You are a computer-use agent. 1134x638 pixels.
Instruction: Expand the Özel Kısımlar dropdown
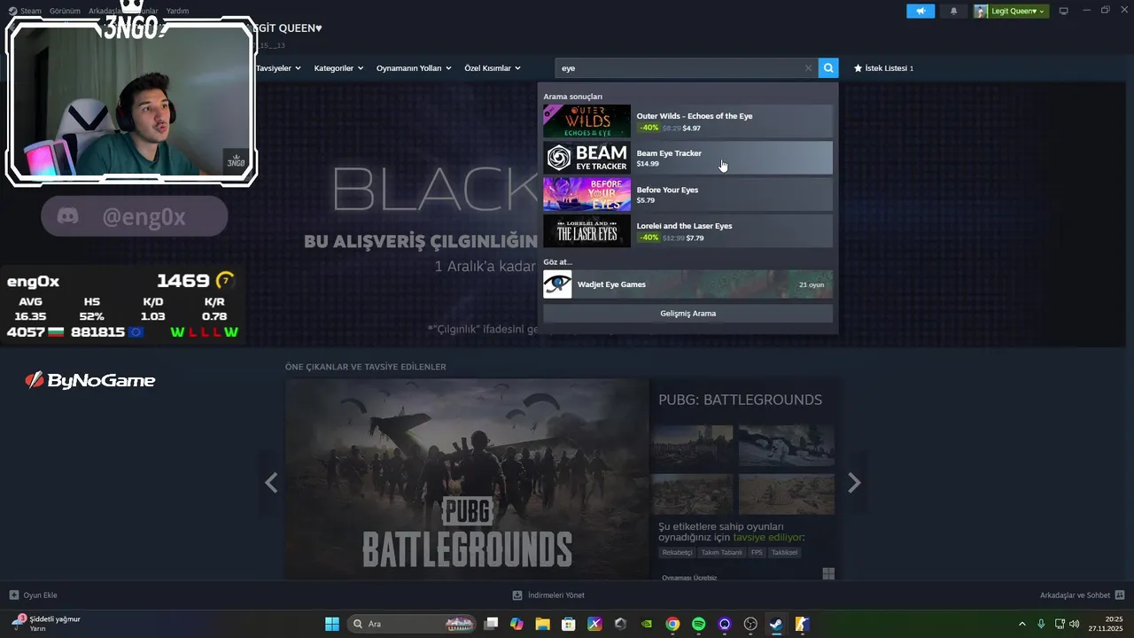click(x=493, y=68)
